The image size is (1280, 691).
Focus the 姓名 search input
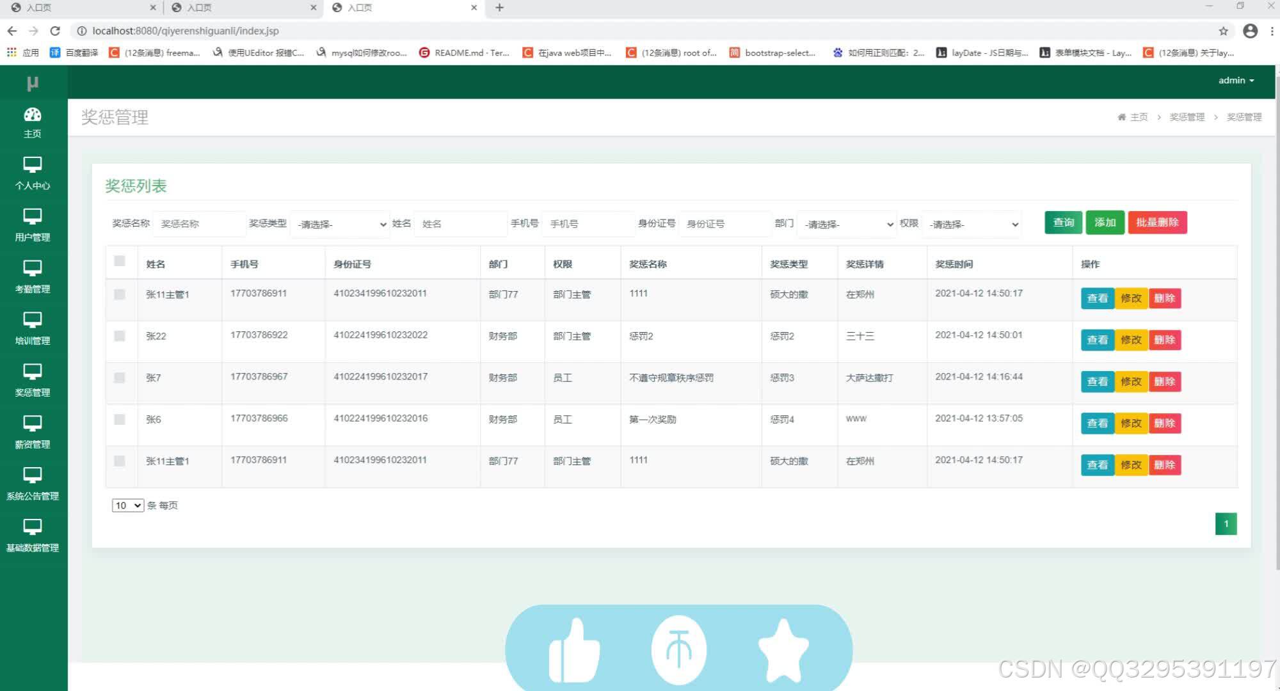click(x=461, y=224)
